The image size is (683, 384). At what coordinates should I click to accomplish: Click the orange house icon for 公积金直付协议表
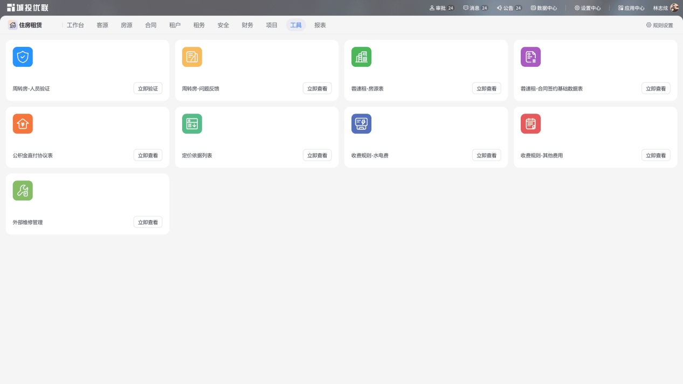point(23,124)
